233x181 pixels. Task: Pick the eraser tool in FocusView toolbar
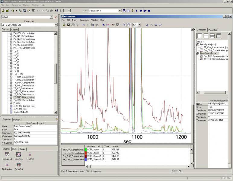pos(160,25)
